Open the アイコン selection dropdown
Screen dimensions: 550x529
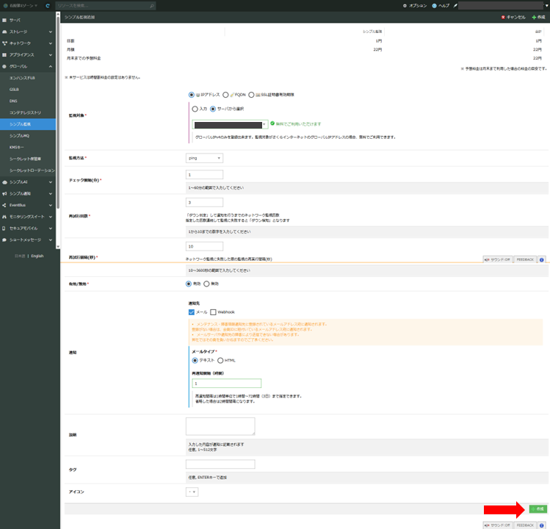[192, 492]
